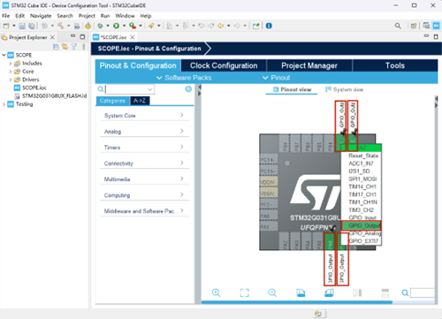Click the Save All toolbar icon
The height and width of the screenshot is (319, 442).
tap(32, 26)
